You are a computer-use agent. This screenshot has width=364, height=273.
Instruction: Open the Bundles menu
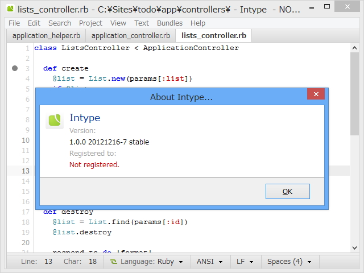(169, 23)
